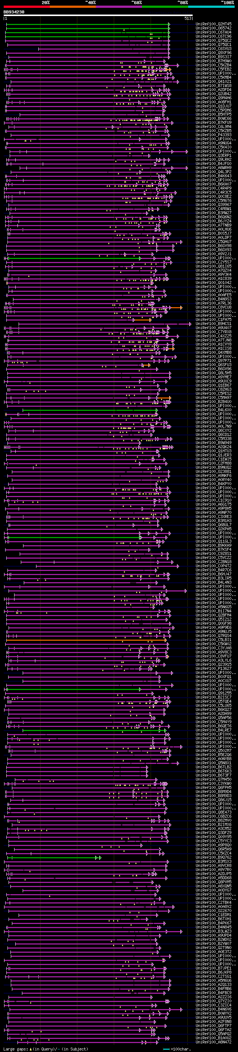Select hit label UniRef100_C5QAU7

(213, 242)
